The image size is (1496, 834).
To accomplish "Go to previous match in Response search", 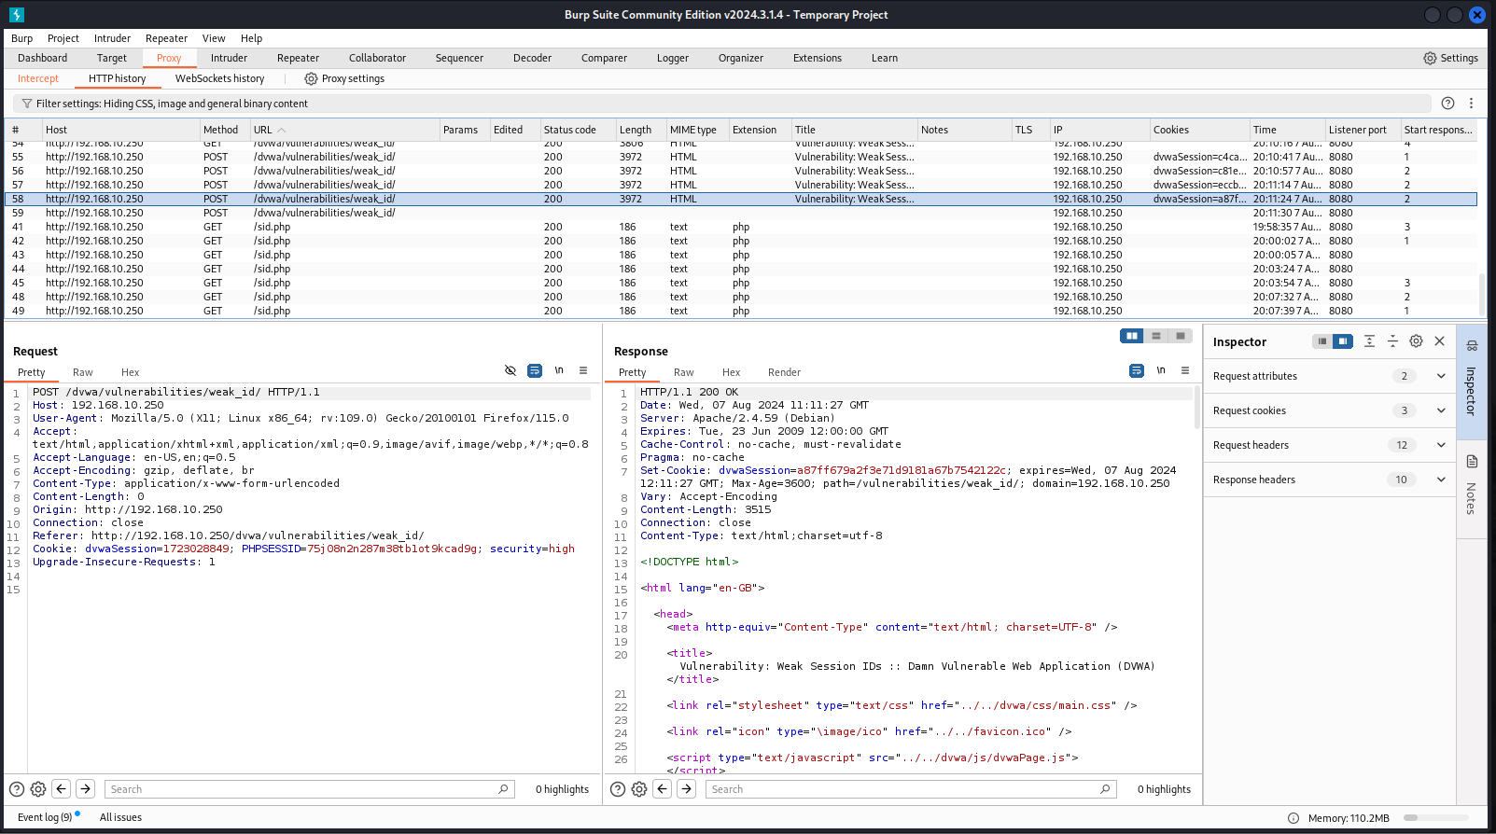I will (663, 789).
